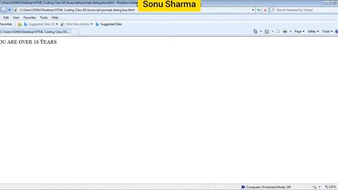Click Computer Protected Mode Off status text
This screenshot has height=190, width=338.
(268, 187)
